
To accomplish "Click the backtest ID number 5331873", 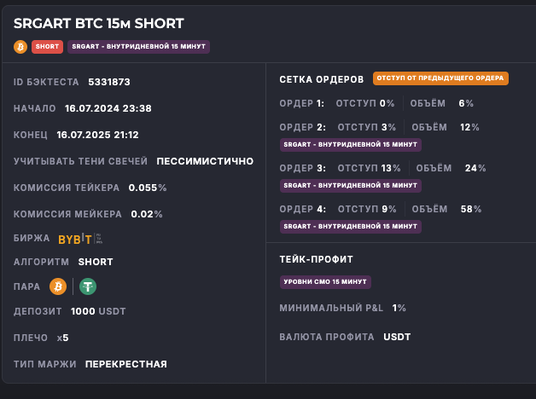I will tap(109, 82).
